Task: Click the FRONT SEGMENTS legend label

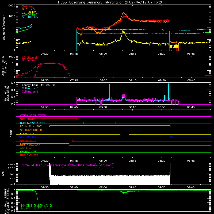Action: tap(37, 205)
